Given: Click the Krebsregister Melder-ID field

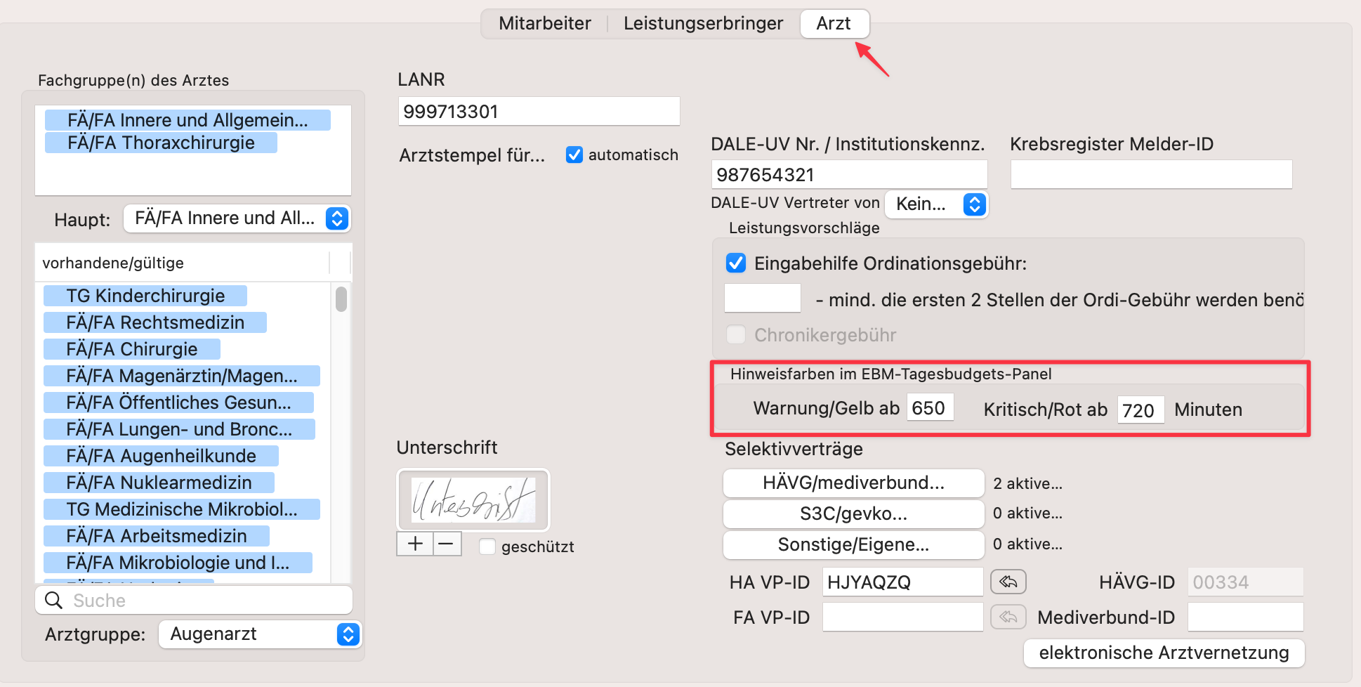Looking at the screenshot, I should pos(1151,174).
